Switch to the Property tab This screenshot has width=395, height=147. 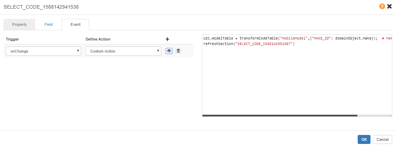pyautogui.click(x=19, y=25)
